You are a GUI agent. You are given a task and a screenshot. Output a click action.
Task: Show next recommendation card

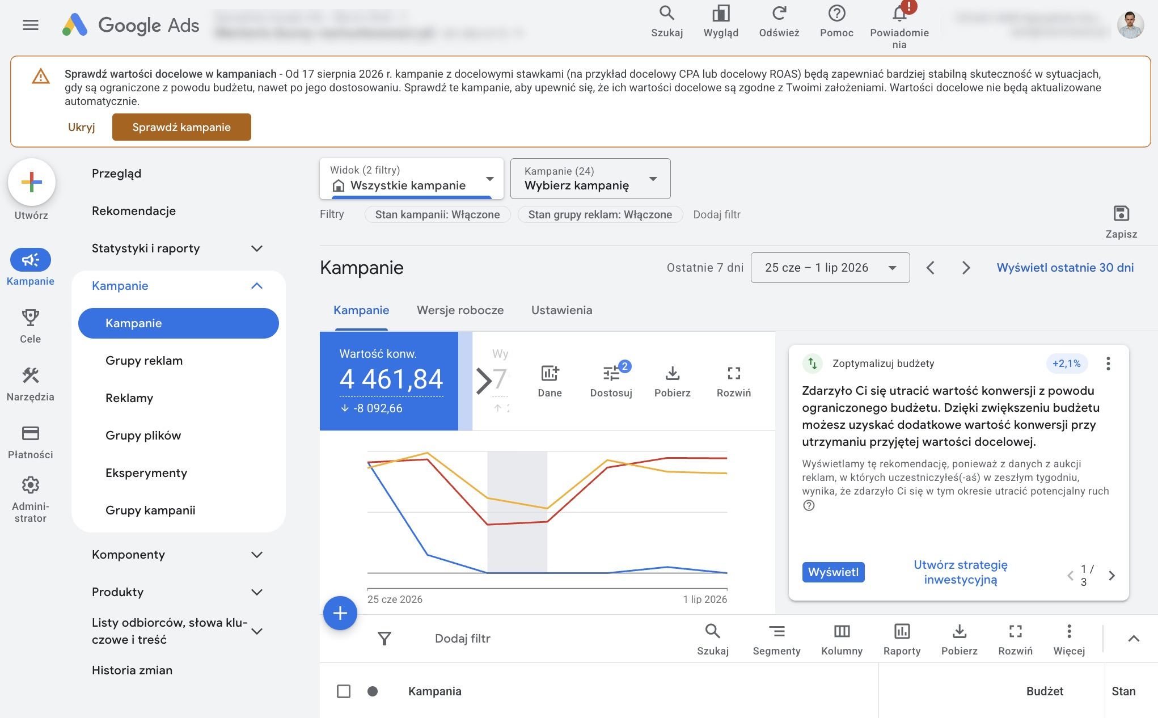pyautogui.click(x=1111, y=576)
